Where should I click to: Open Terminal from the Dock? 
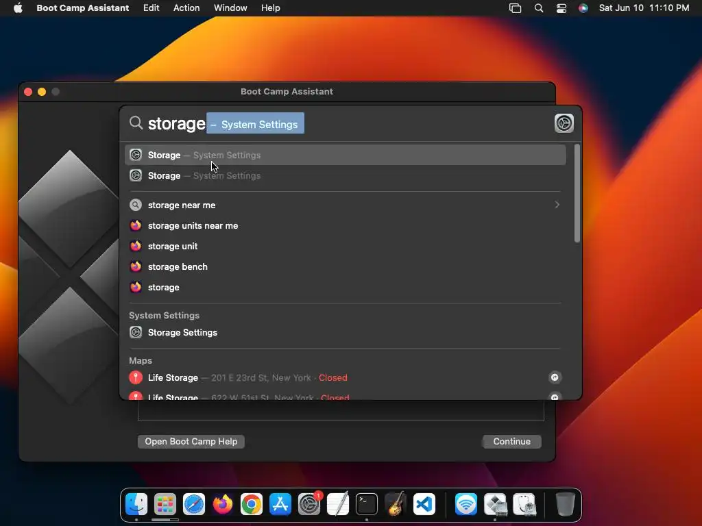pos(367,505)
